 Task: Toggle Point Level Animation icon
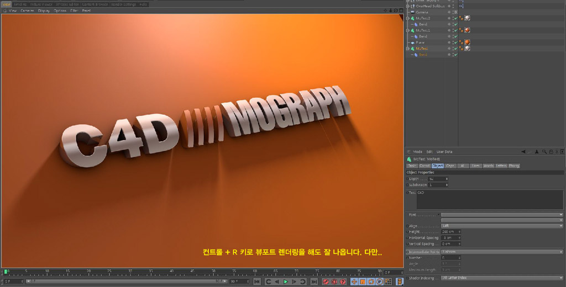(x=387, y=281)
